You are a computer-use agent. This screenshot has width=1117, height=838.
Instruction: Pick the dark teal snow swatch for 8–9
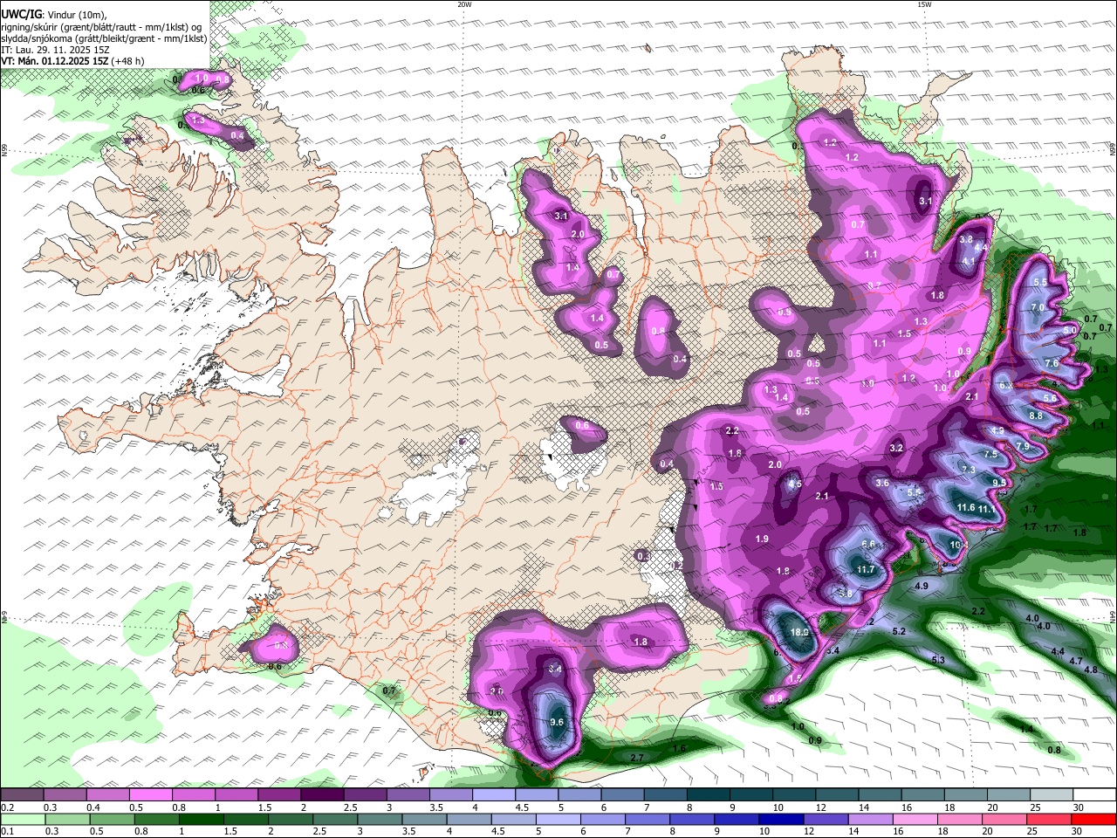(709, 795)
